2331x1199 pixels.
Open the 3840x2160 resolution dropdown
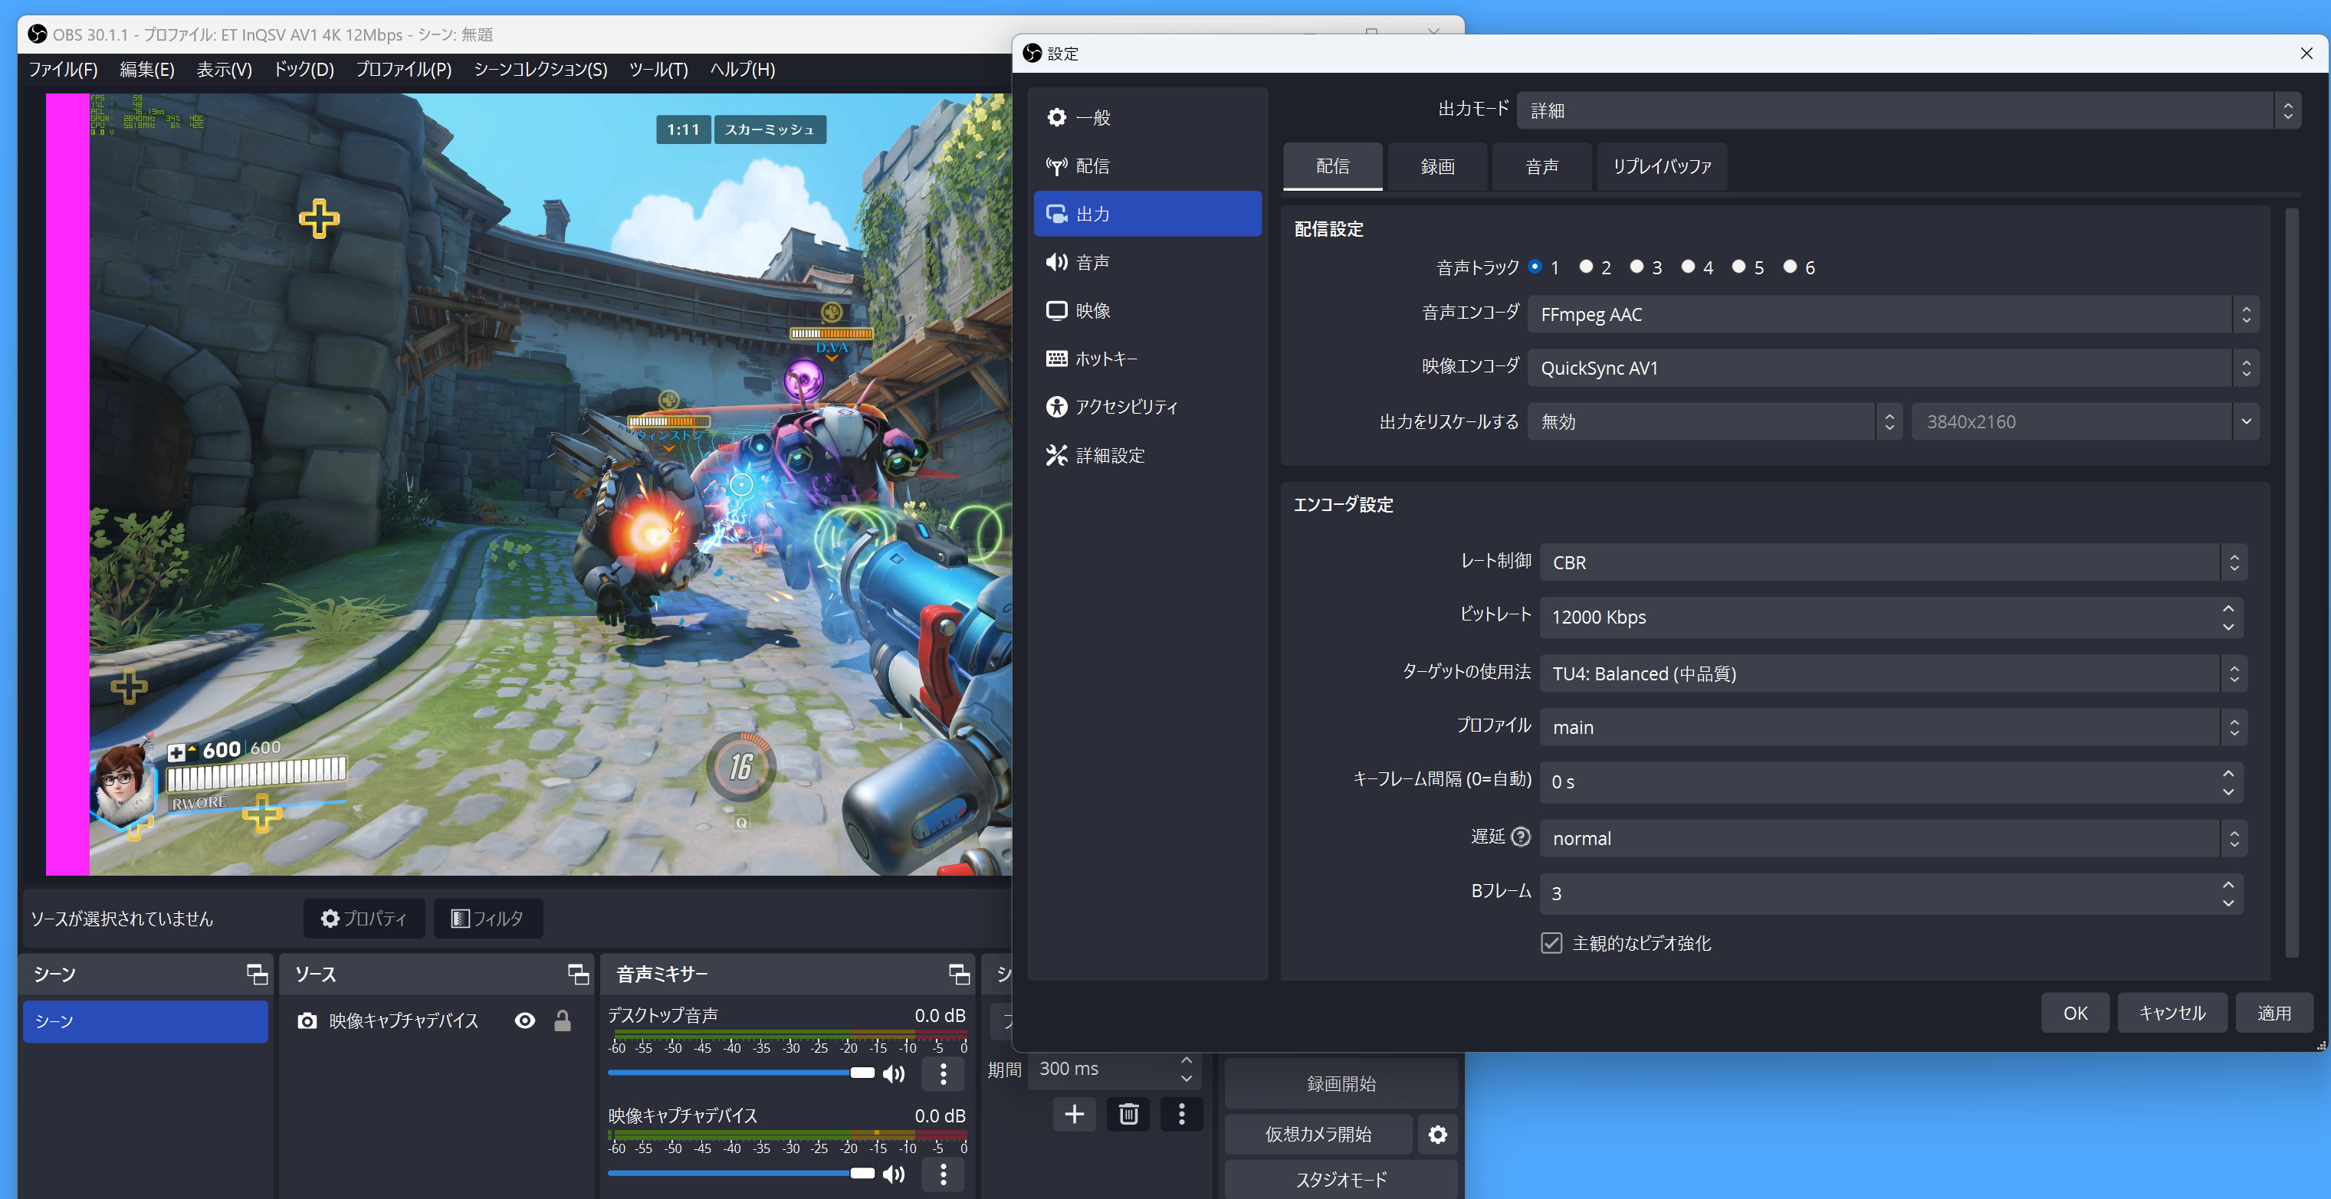[x=2085, y=421]
